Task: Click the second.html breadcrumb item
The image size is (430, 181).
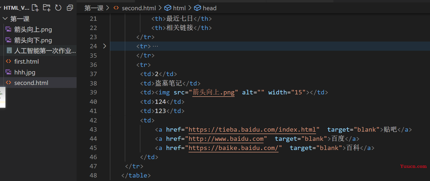Action: 139,8
